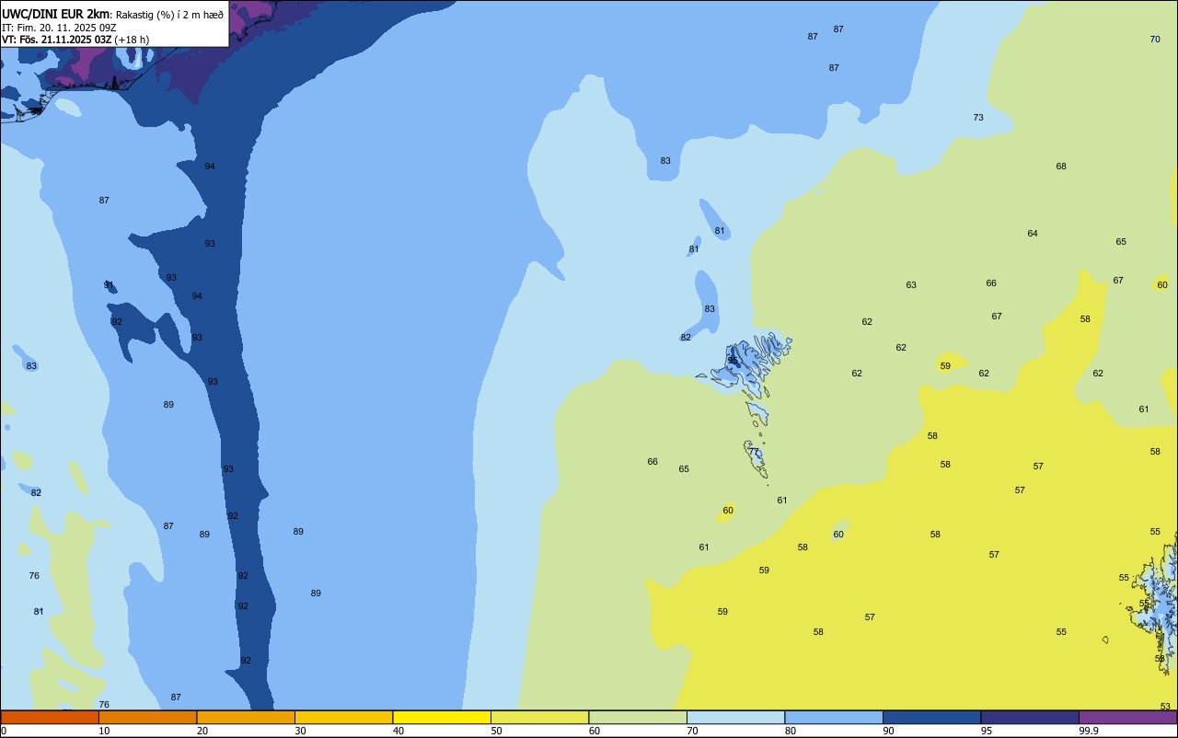1178x738 pixels.
Task: Pick the dark orange 0–10 legend swatch
Action: 50,717
